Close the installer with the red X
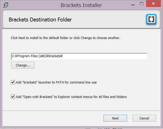The height and width of the screenshot is (129, 163). coord(153,4)
